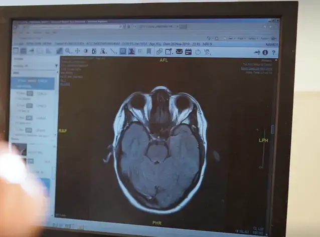Open the Tools command bar menu
This screenshot has width=320, height=237.
pos(265,39)
